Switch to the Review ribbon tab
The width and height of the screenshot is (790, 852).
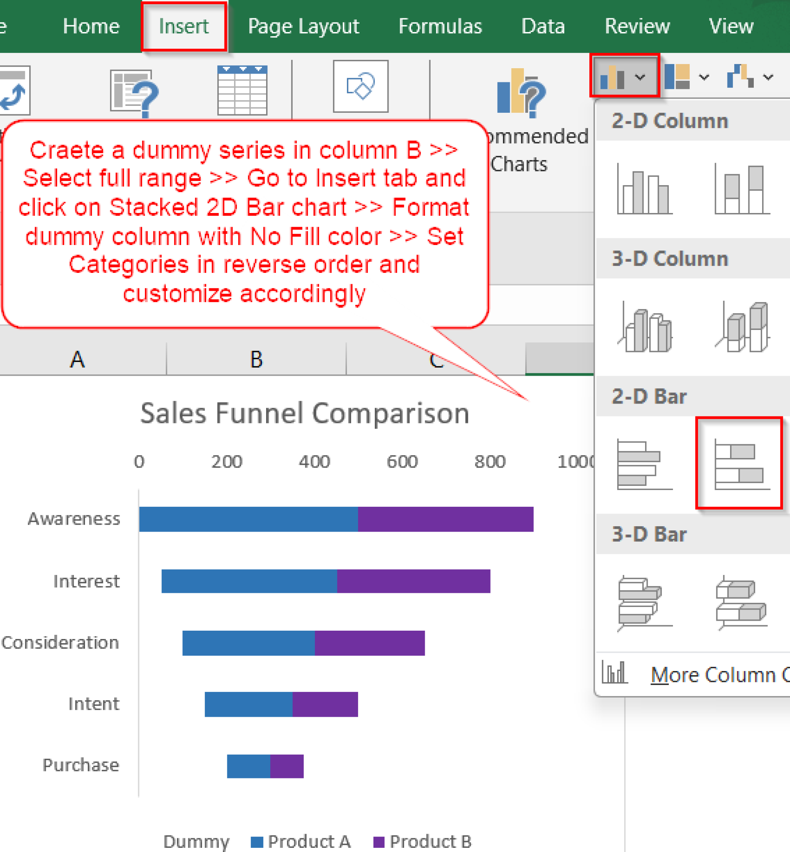(x=637, y=26)
